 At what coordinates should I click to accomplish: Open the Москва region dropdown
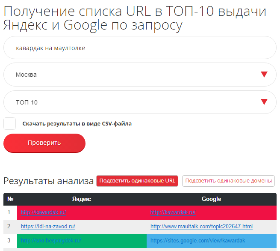point(140,75)
